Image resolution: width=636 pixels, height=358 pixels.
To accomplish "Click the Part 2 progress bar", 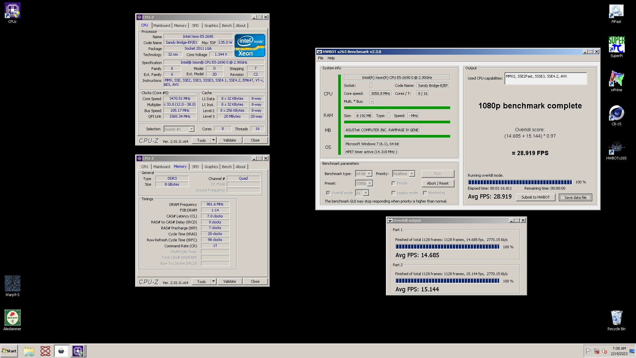I will pyautogui.click(x=447, y=281).
